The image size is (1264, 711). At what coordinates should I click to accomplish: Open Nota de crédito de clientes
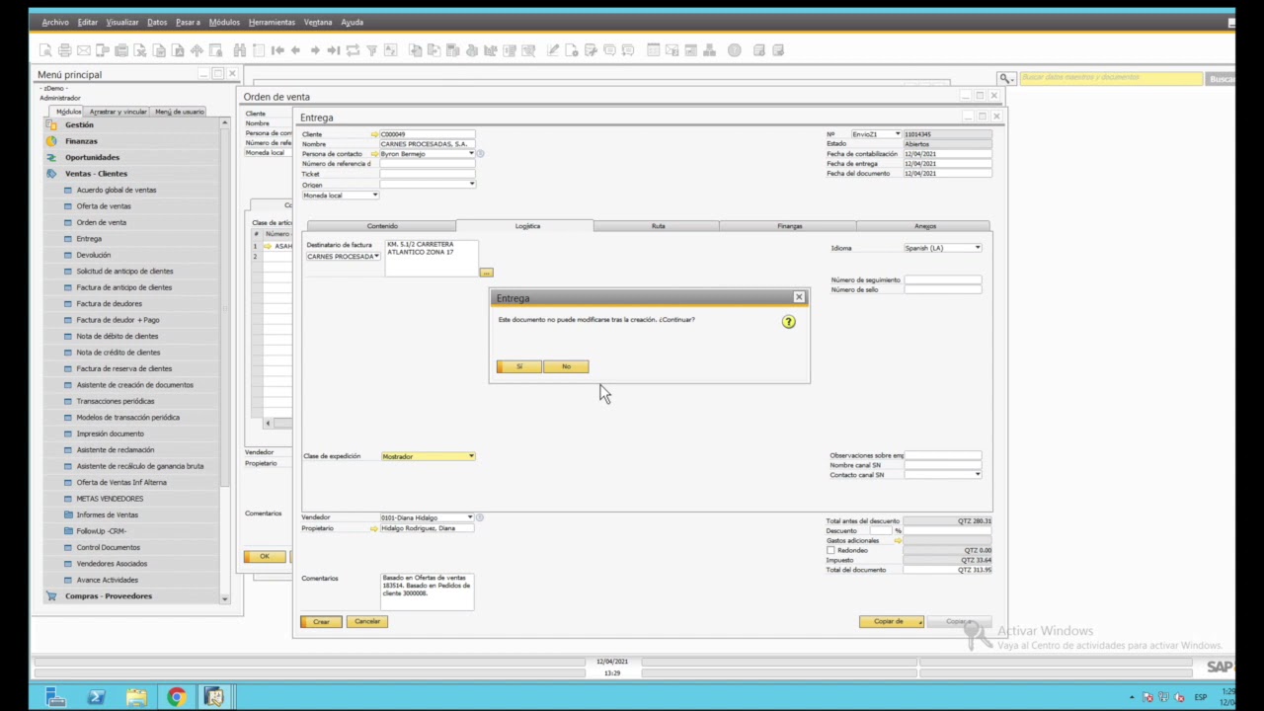click(x=118, y=353)
